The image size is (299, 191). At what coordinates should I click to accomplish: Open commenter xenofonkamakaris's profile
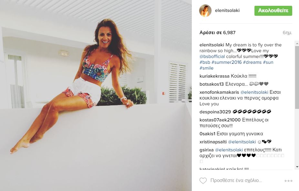click(219, 92)
